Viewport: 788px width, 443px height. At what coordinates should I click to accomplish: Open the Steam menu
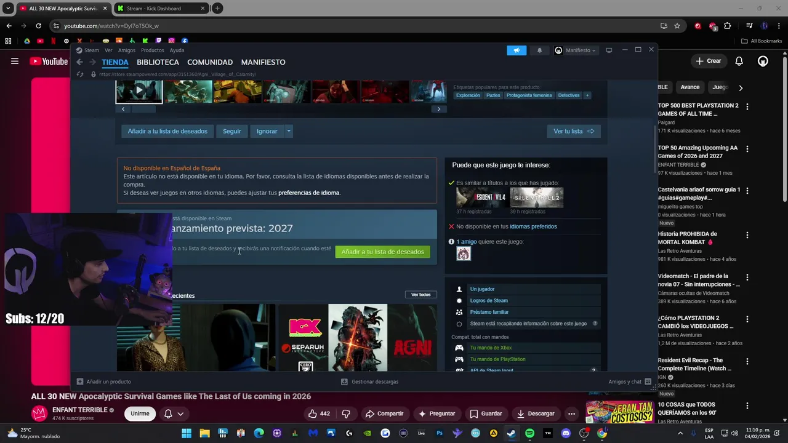87,50
